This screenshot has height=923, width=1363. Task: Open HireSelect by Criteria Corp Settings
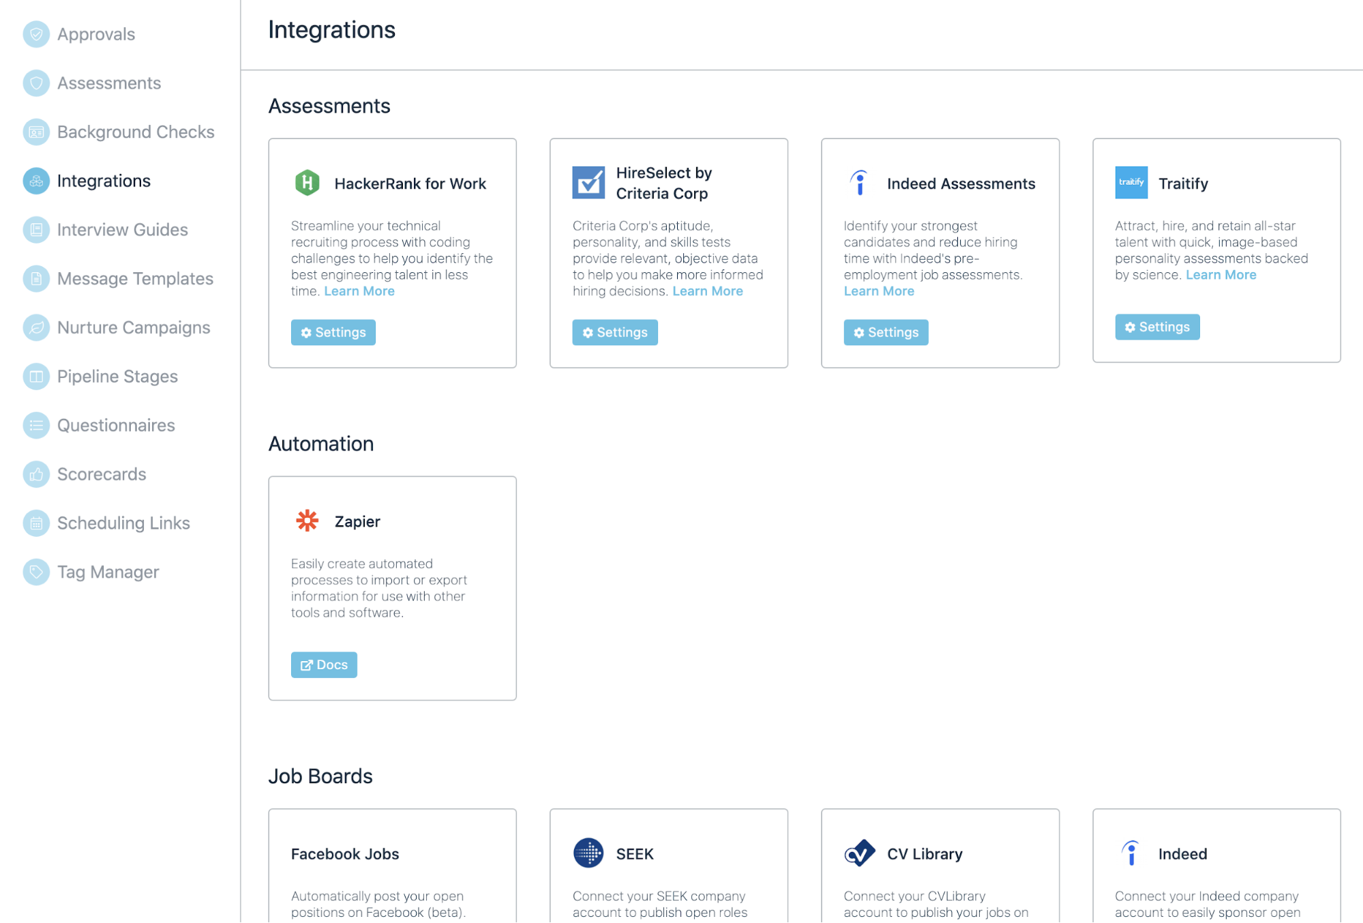(x=615, y=332)
